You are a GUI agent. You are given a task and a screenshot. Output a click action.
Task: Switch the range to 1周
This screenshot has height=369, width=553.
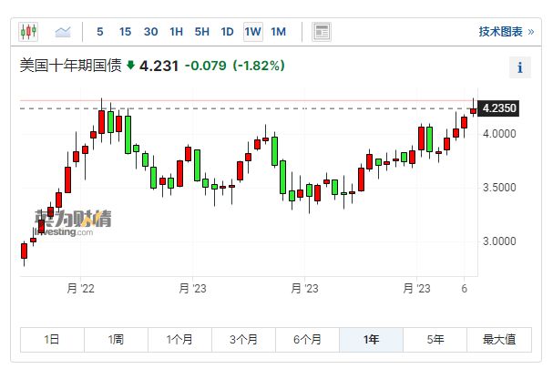pos(116,340)
